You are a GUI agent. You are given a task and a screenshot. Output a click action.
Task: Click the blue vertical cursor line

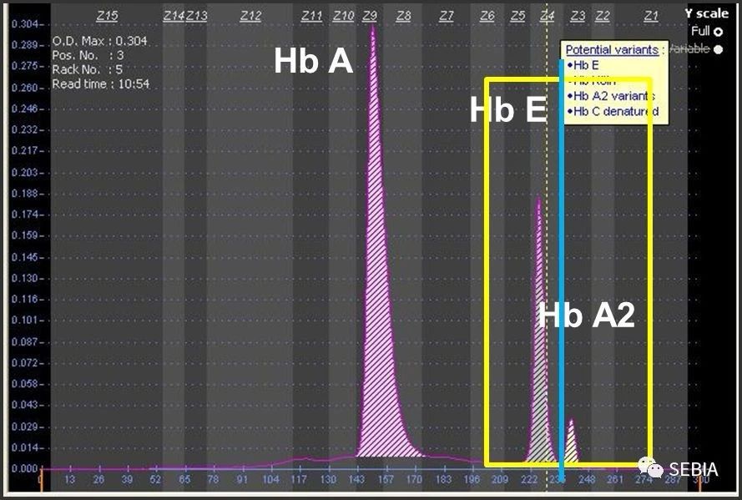561,250
